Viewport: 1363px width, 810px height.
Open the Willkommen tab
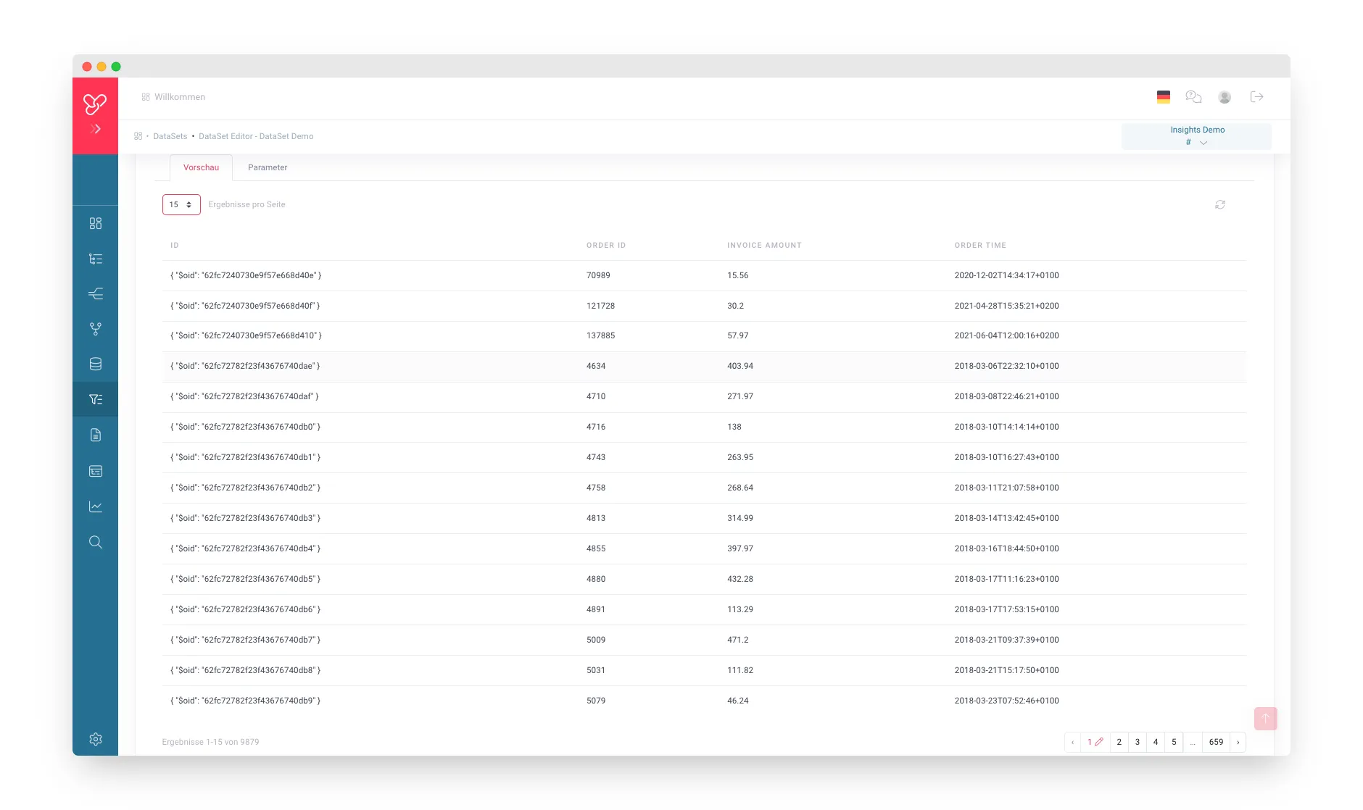coord(173,97)
